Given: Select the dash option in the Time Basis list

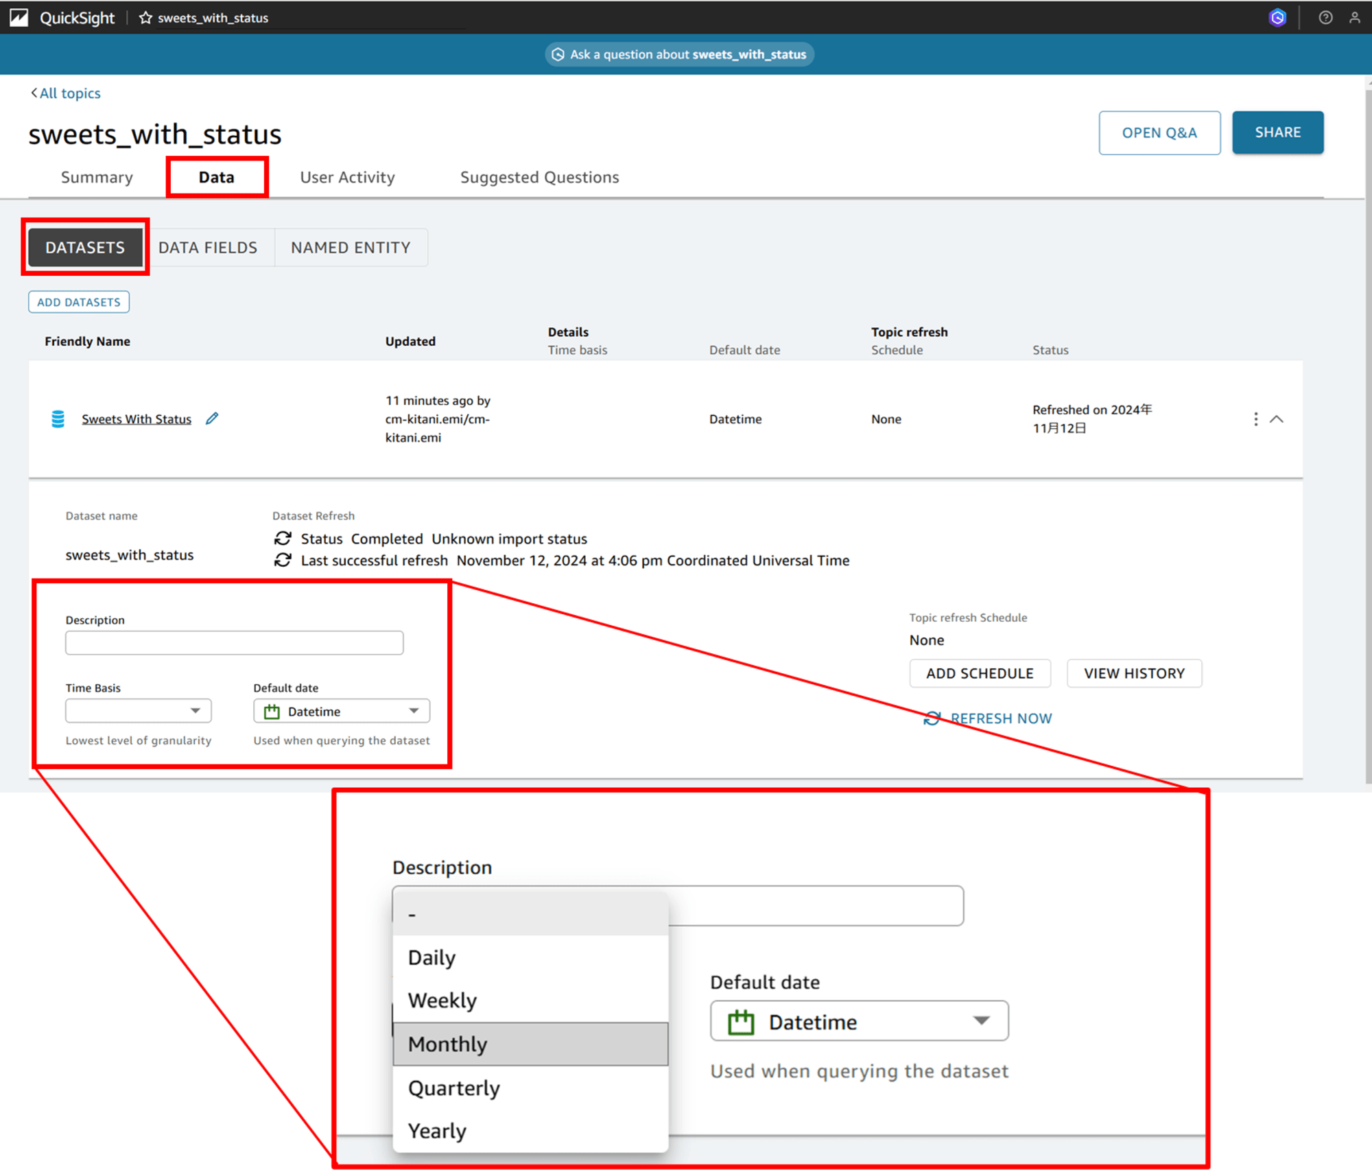Looking at the screenshot, I should tap(530, 914).
